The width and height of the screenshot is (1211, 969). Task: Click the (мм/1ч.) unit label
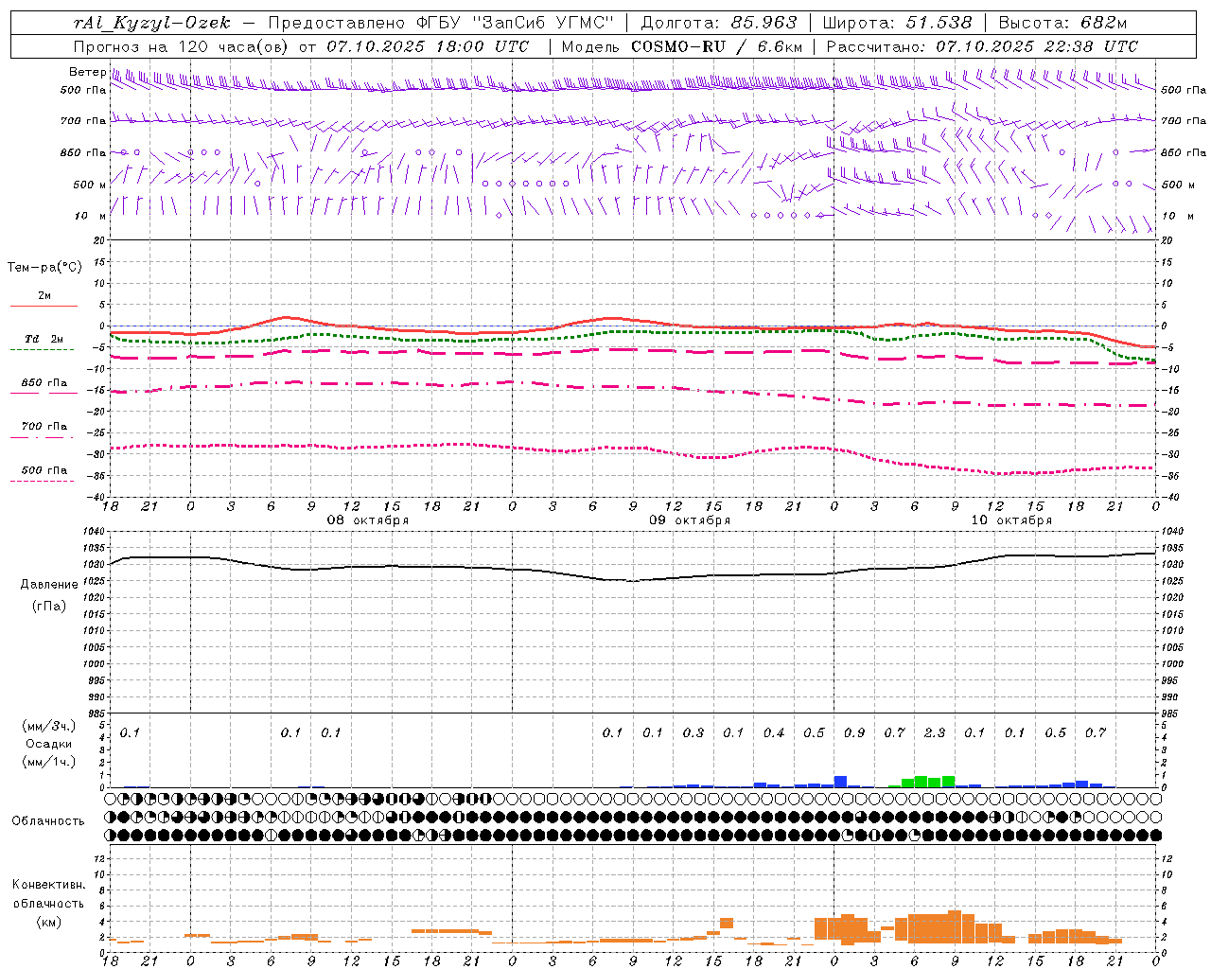coord(48,762)
